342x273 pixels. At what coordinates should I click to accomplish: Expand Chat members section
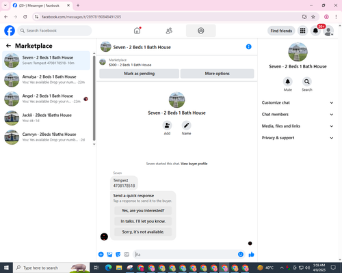[x=298, y=115]
